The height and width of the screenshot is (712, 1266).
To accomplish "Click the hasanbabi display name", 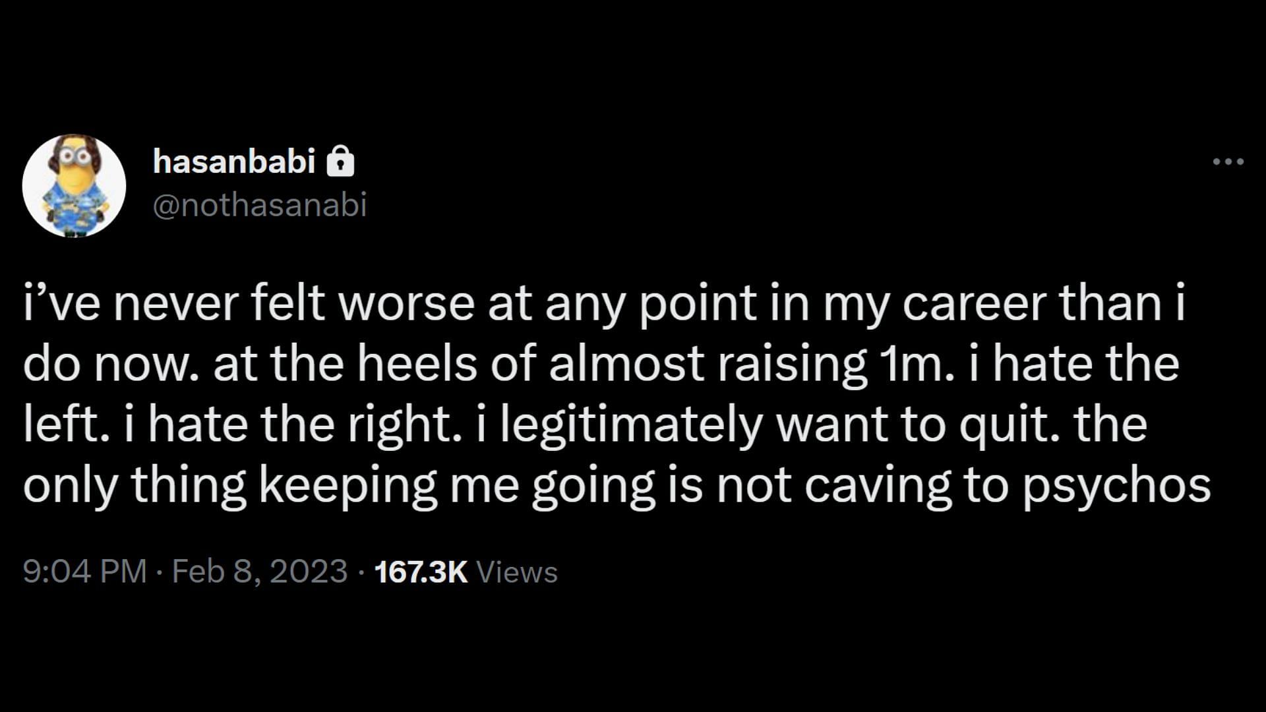I will point(234,162).
